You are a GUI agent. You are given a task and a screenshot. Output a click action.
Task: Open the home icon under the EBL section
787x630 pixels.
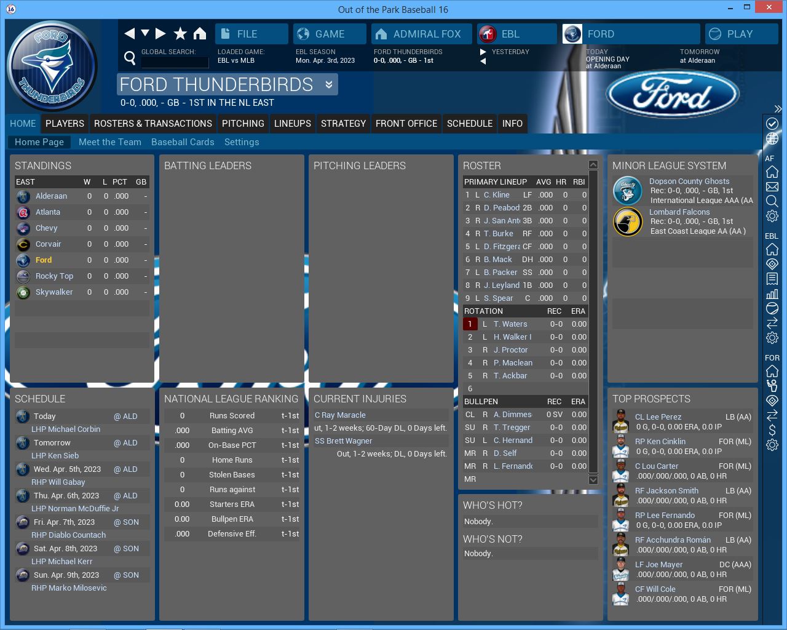point(772,249)
